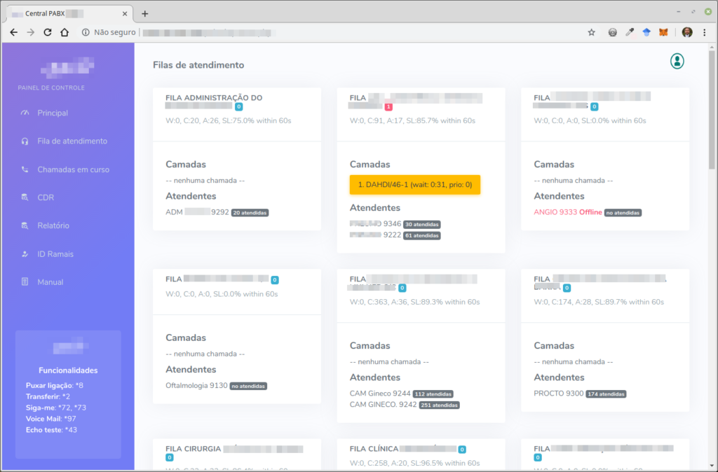Click the page vertical scrollbar
718x472 pixels.
[712, 112]
